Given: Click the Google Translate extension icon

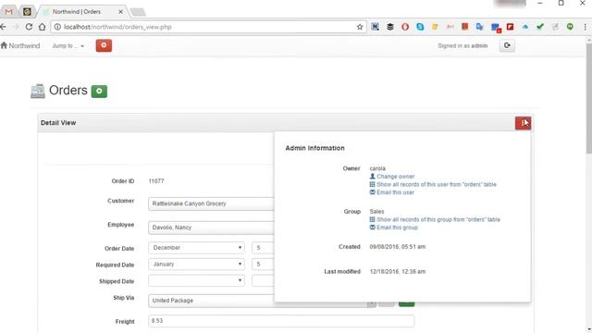Looking at the screenshot, I should click(x=480, y=27).
